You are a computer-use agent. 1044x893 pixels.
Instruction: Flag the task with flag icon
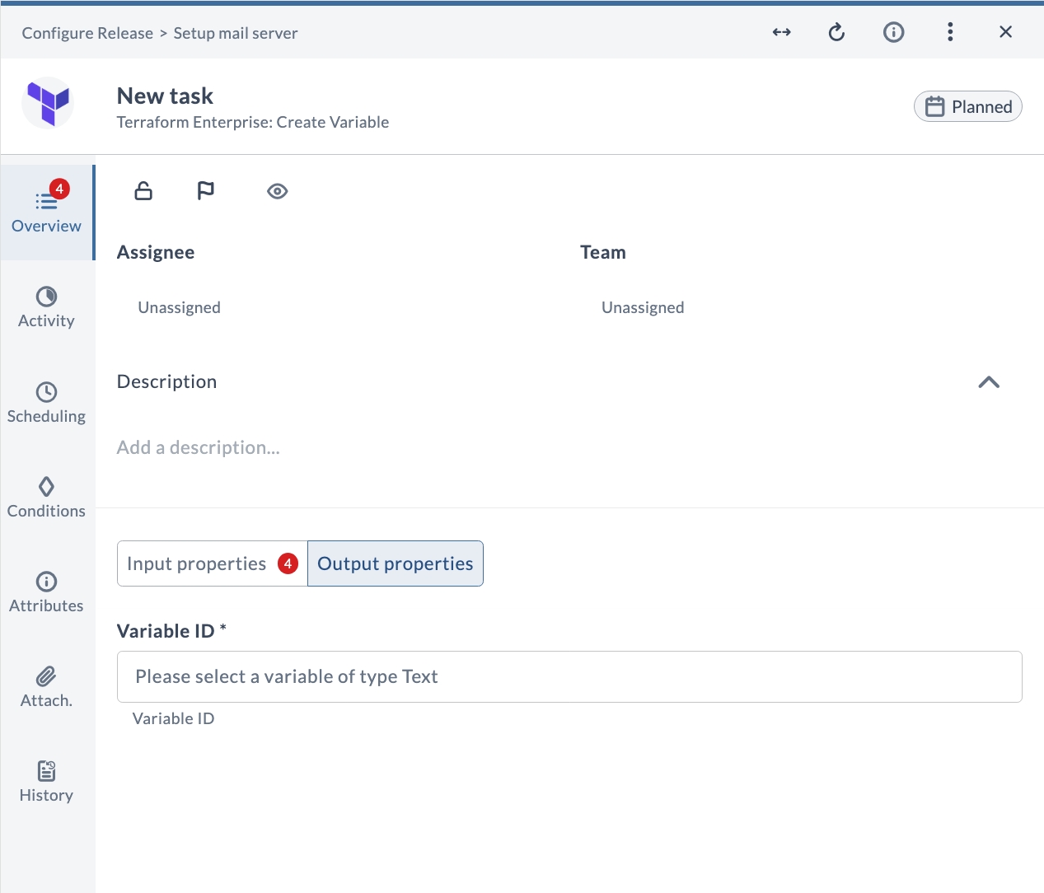(206, 191)
